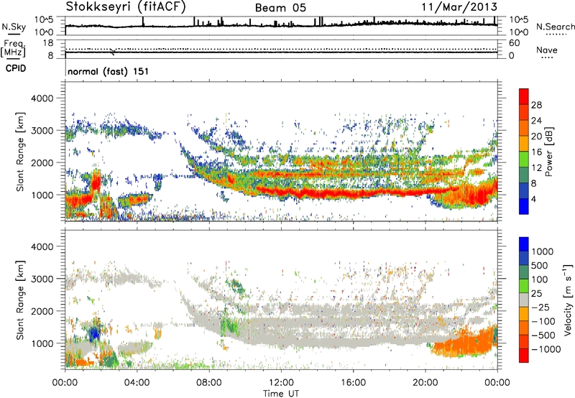Click the 18 tick on frequency axis
This screenshot has height=398, width=575.
click(x=48, y=43)
